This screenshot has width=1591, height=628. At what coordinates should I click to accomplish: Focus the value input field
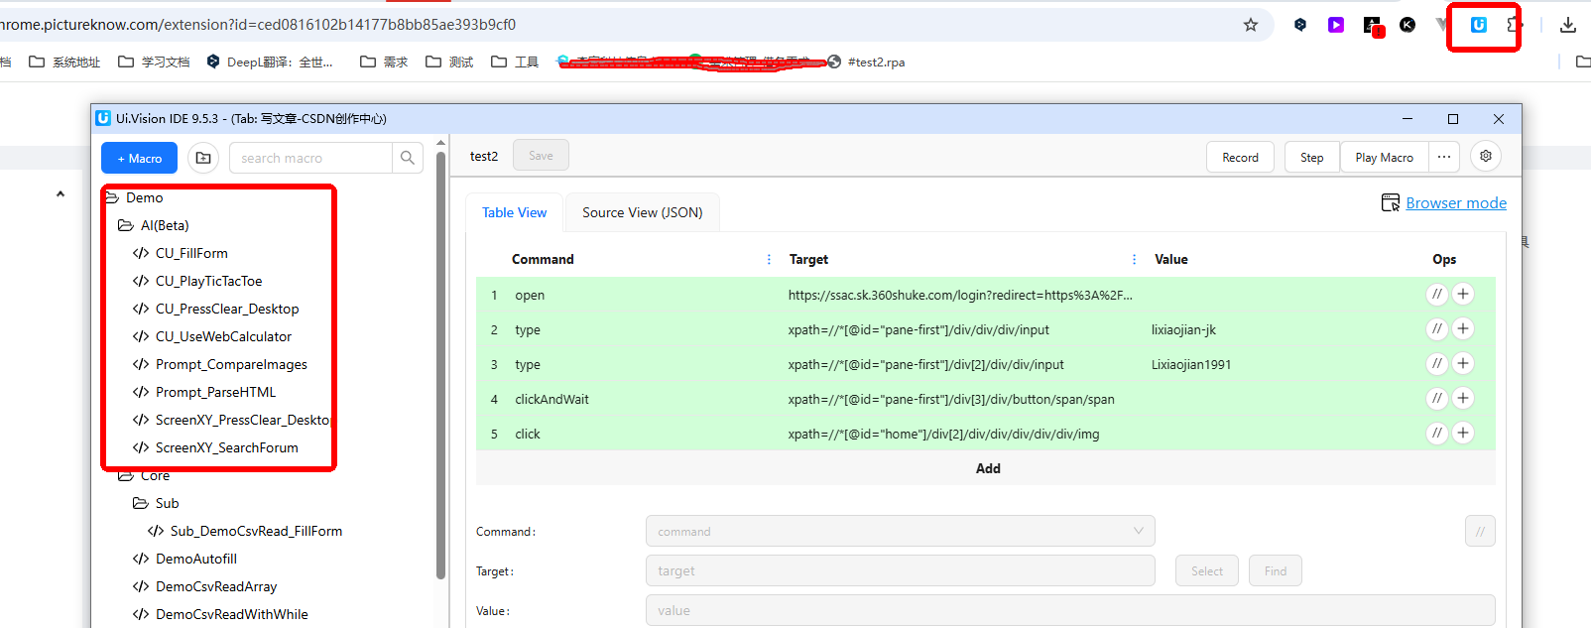pos(1070,610)
